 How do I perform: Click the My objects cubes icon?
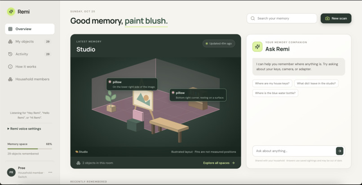click(10, 42)
